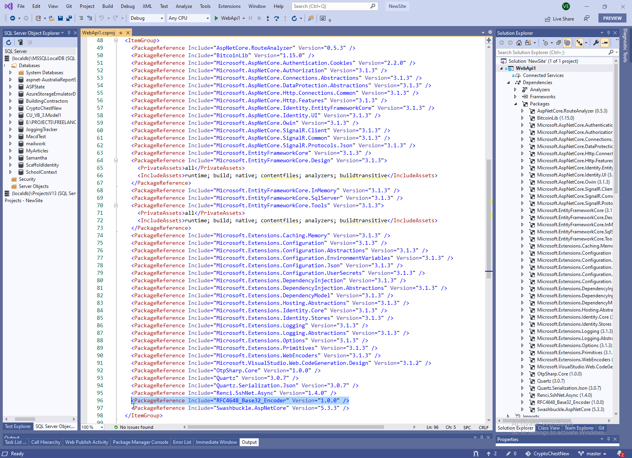Click the Save All toolbar icon
The height and width of the screenshot is (458, 632).
[x=69, y=18]
